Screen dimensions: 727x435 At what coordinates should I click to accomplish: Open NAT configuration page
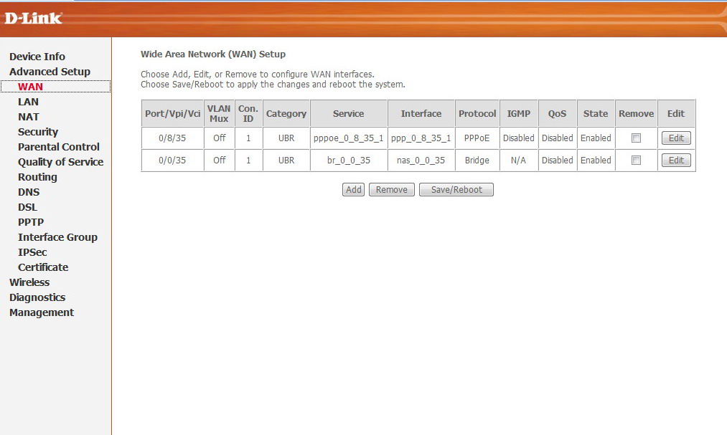pos(29,117)
